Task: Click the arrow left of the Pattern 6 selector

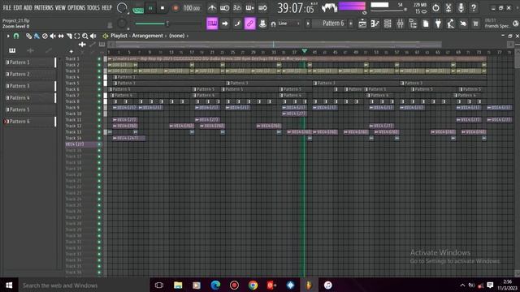Action: coord(308,24)
